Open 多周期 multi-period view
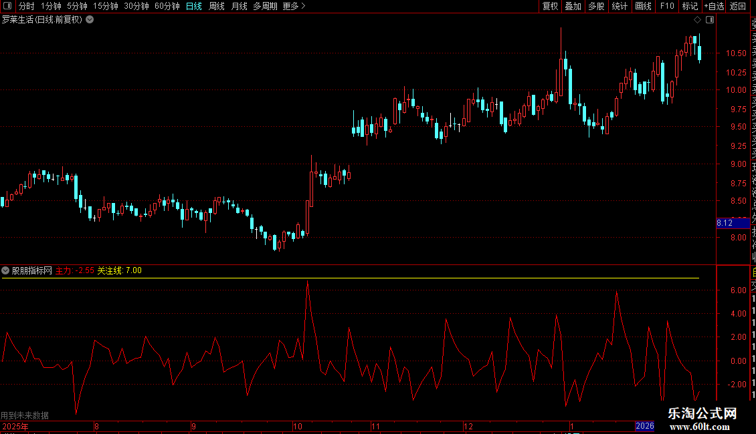Screen dimensions: 756x434 point(265,6)
